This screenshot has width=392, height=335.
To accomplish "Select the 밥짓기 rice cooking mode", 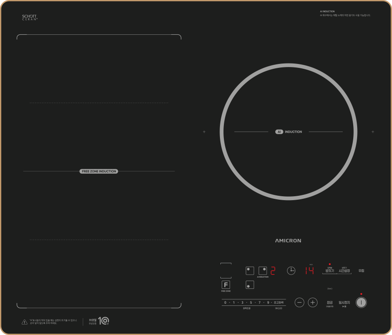I will point(330,271).
